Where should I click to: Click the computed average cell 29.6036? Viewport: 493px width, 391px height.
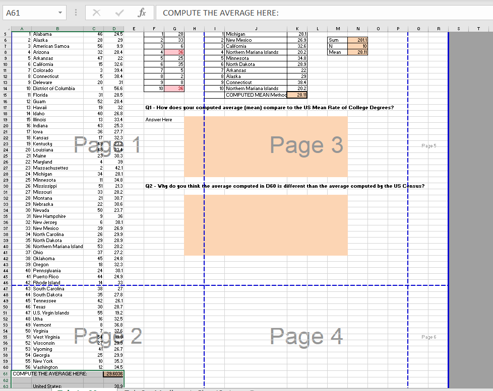[x=114, y=374]
